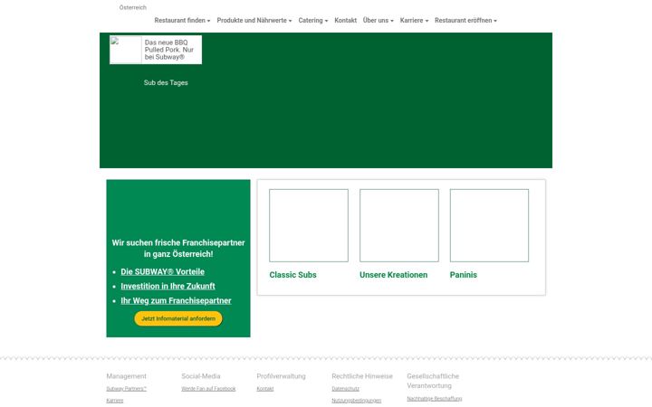Click the Wir suchen frische Franchisepartner headline
Screen dimensions: 652x407
click(x=178, y=249)
